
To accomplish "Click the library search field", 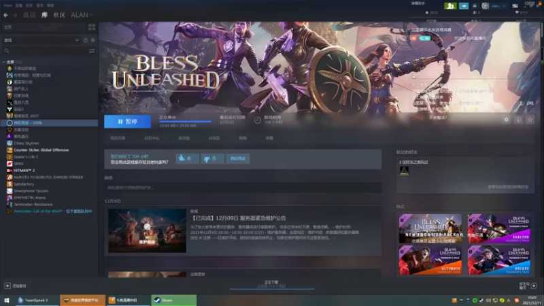I will (x=45, y=51).
